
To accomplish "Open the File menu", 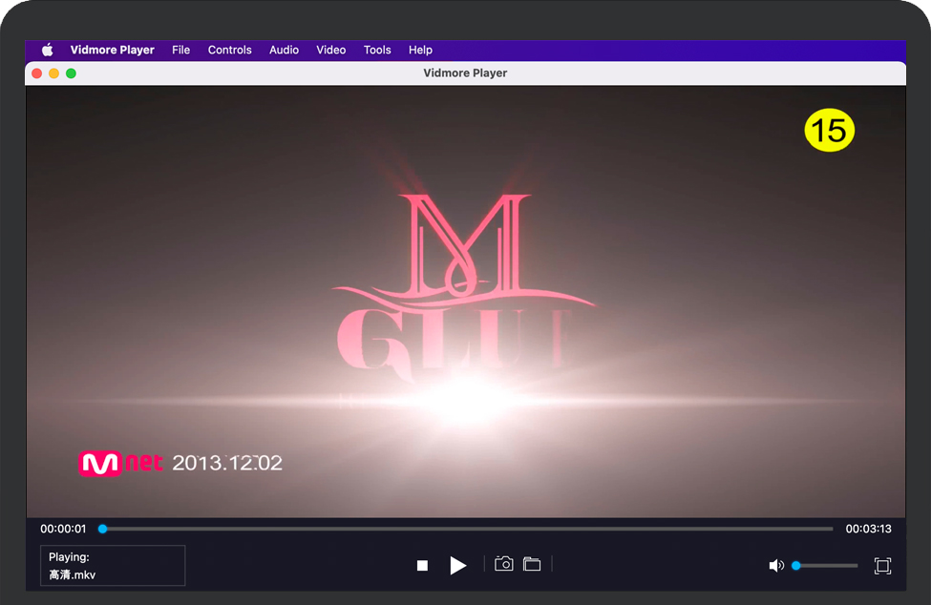I will [180, 50].
